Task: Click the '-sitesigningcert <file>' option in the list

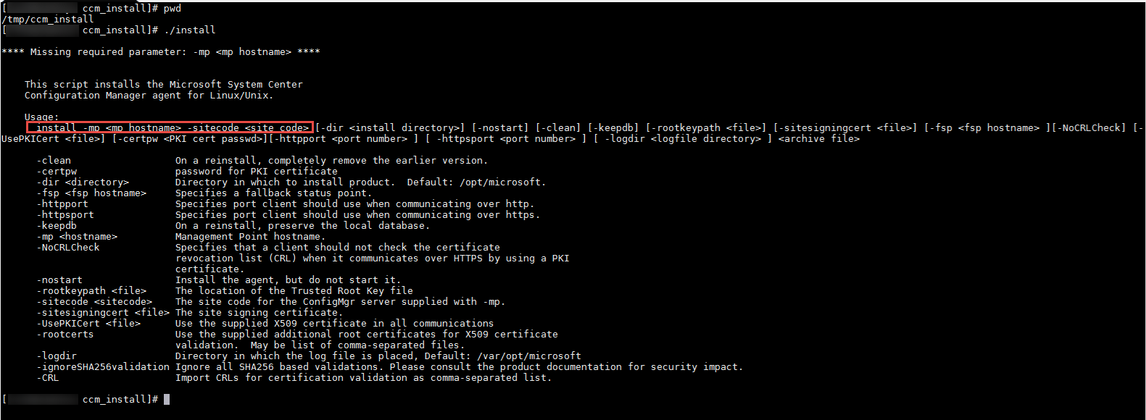Action: tap(103, 313)
